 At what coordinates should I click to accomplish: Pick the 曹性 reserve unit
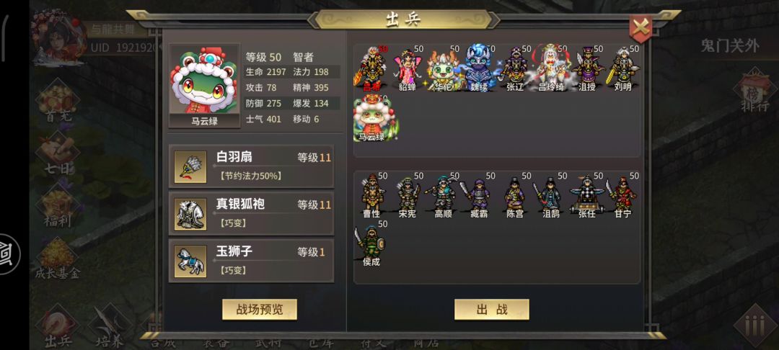click(x=371, y=195)
